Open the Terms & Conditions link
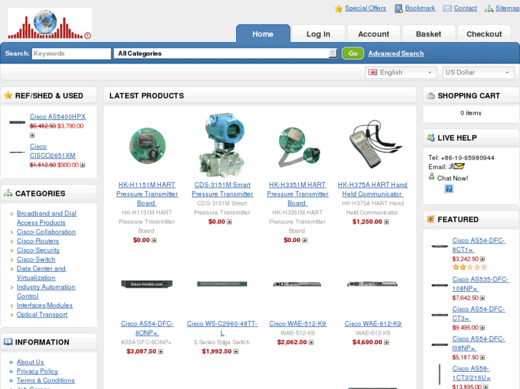Screen dimensions: 520x389 click(x=46, y=380)
